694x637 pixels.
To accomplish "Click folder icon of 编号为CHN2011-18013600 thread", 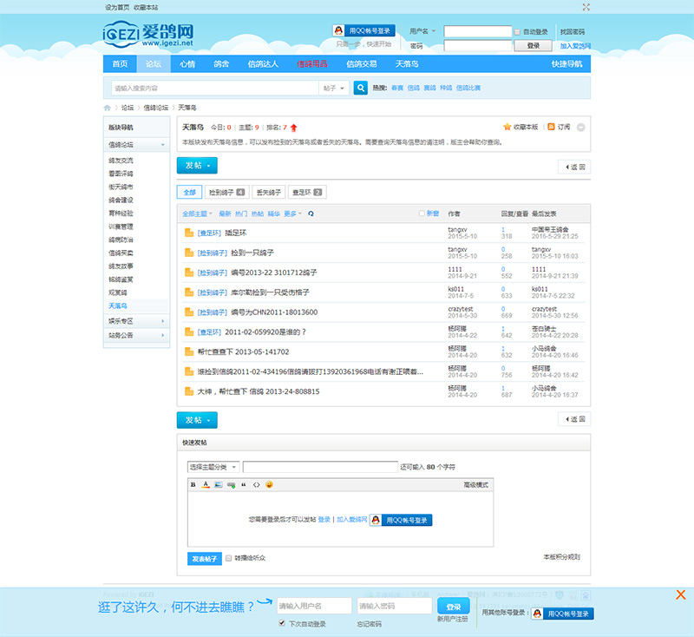I will [189, 312].
